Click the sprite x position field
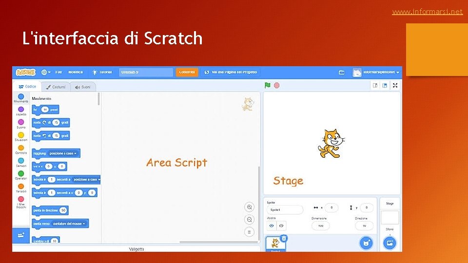The height and width of the screenshot is (263, 468). point(331,207)
